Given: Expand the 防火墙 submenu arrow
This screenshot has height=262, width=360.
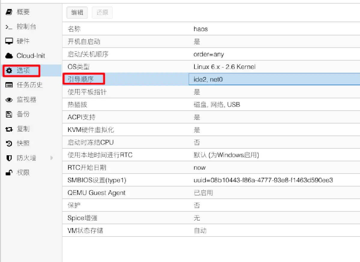Looking at the screenshot, I should pos(52,158).
